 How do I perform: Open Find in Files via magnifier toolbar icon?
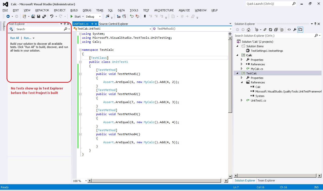click(107, 16)
